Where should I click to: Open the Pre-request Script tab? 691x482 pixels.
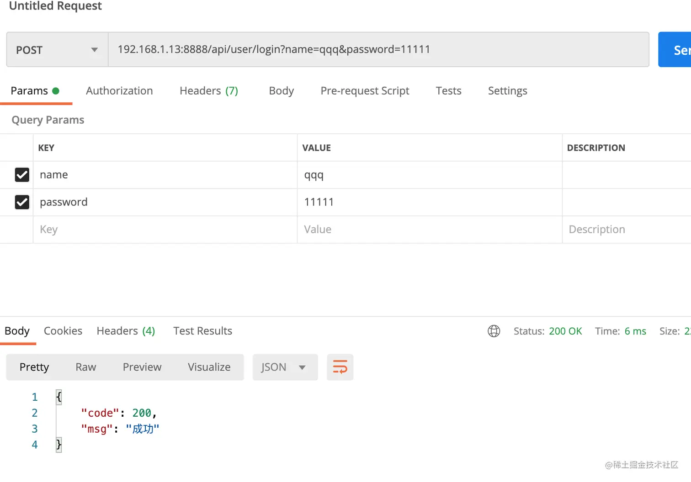pos(365,91)
